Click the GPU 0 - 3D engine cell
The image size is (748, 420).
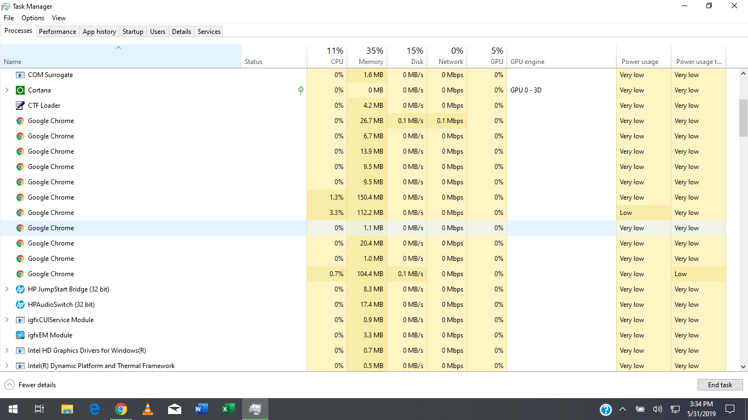point(561,90)
